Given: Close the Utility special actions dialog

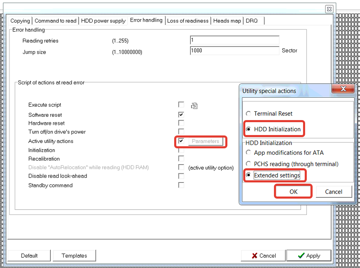Looking at the screenshot, I should pos(343,89).
